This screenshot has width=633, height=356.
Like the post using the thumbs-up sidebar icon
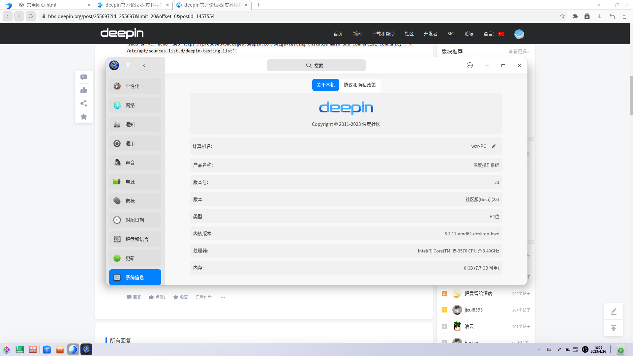coord(83,90)
